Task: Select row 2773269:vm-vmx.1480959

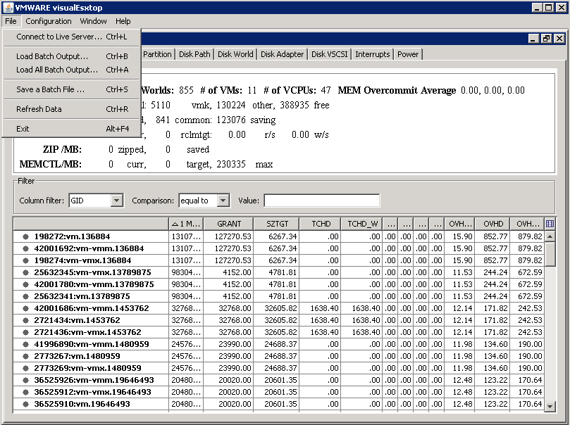Action: tap(279, 369)
